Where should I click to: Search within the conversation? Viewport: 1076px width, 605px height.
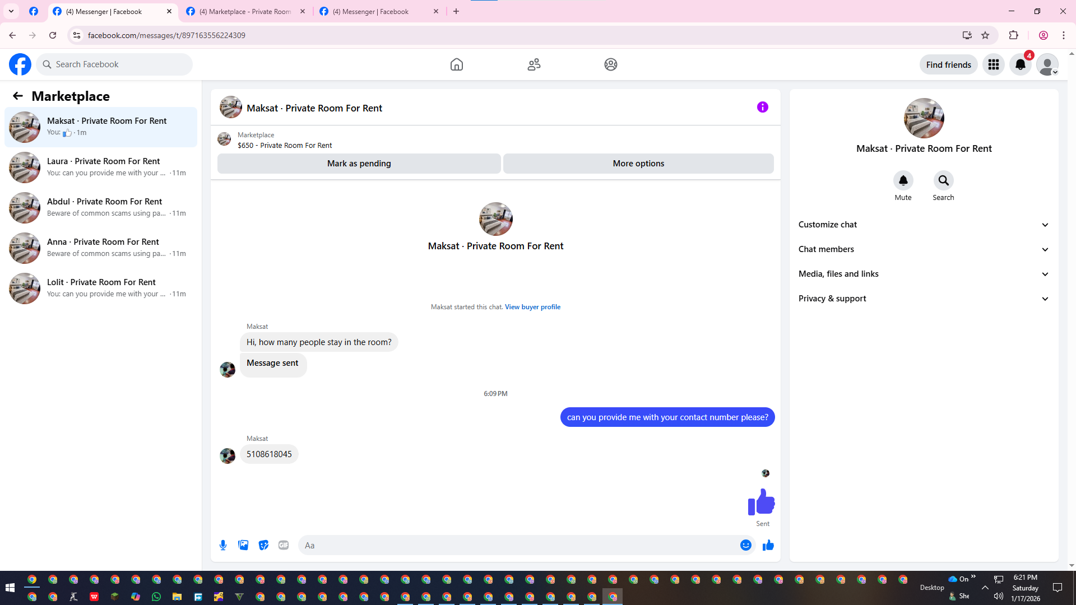click(943, 180)
